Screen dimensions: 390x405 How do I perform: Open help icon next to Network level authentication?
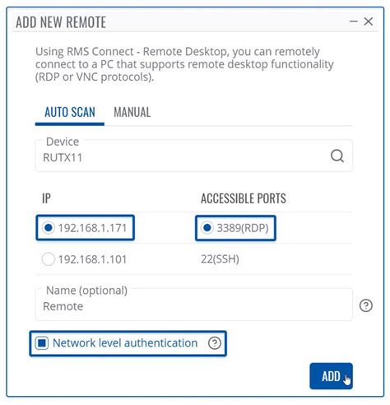click(x=215, y=343)
